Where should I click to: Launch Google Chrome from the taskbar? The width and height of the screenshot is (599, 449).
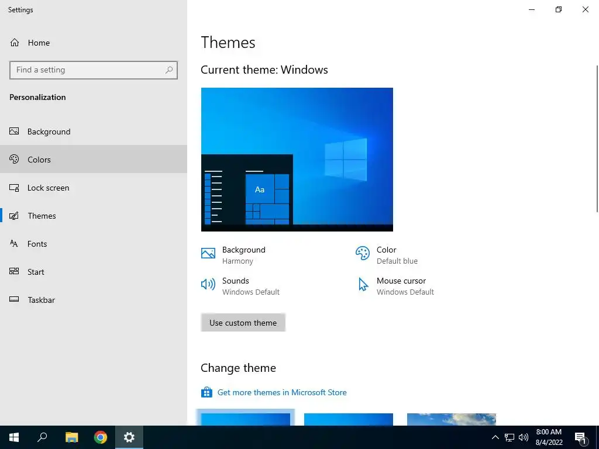click(x=101, y=437)
